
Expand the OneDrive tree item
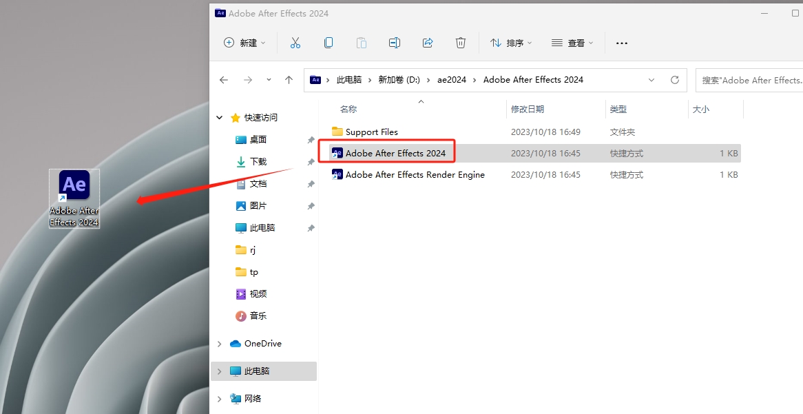point(219,343)
